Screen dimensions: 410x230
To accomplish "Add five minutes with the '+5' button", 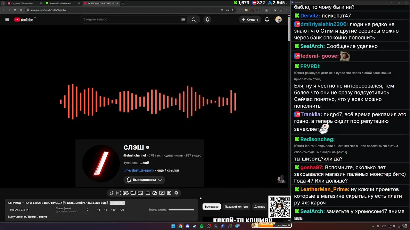I will click(105, 210).
